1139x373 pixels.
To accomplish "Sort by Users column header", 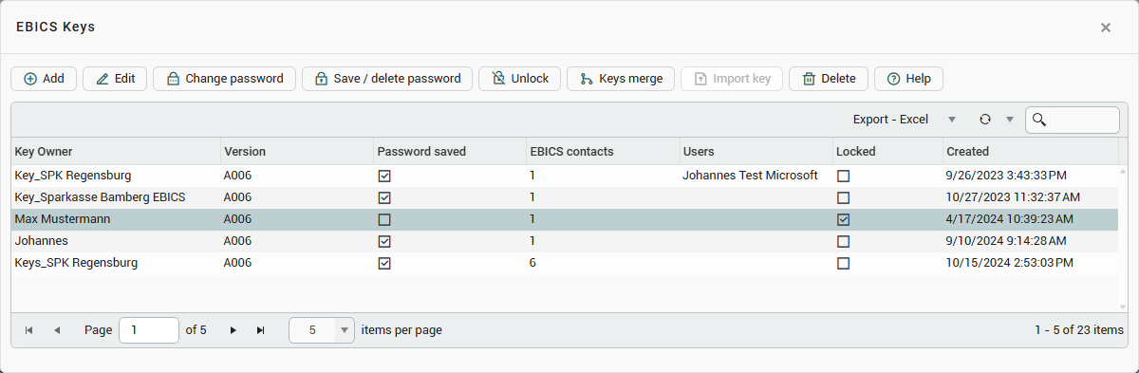I will coord(756,151).
